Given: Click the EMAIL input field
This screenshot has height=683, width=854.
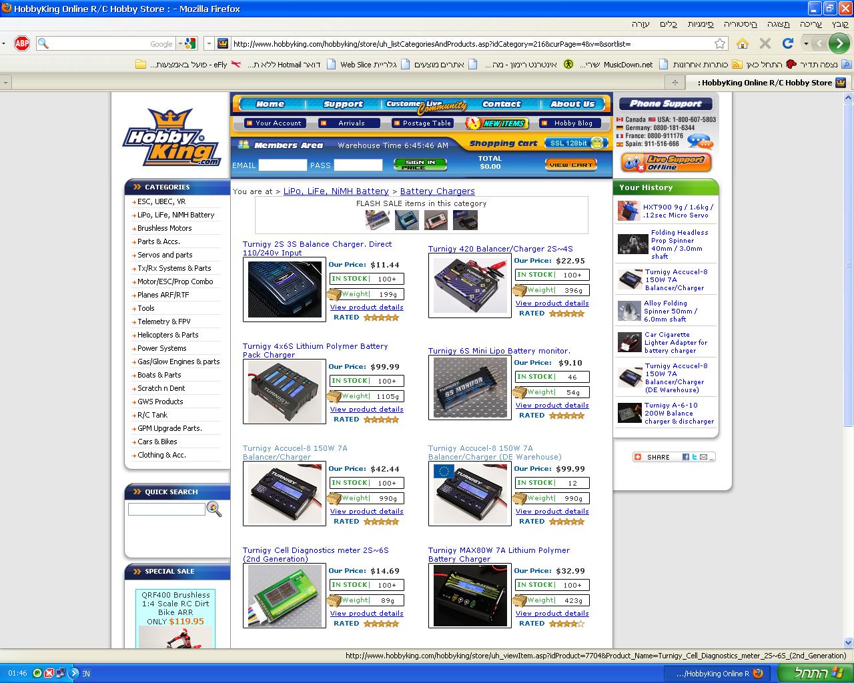Looking at the screenshot, I should [x=282, y=165].
